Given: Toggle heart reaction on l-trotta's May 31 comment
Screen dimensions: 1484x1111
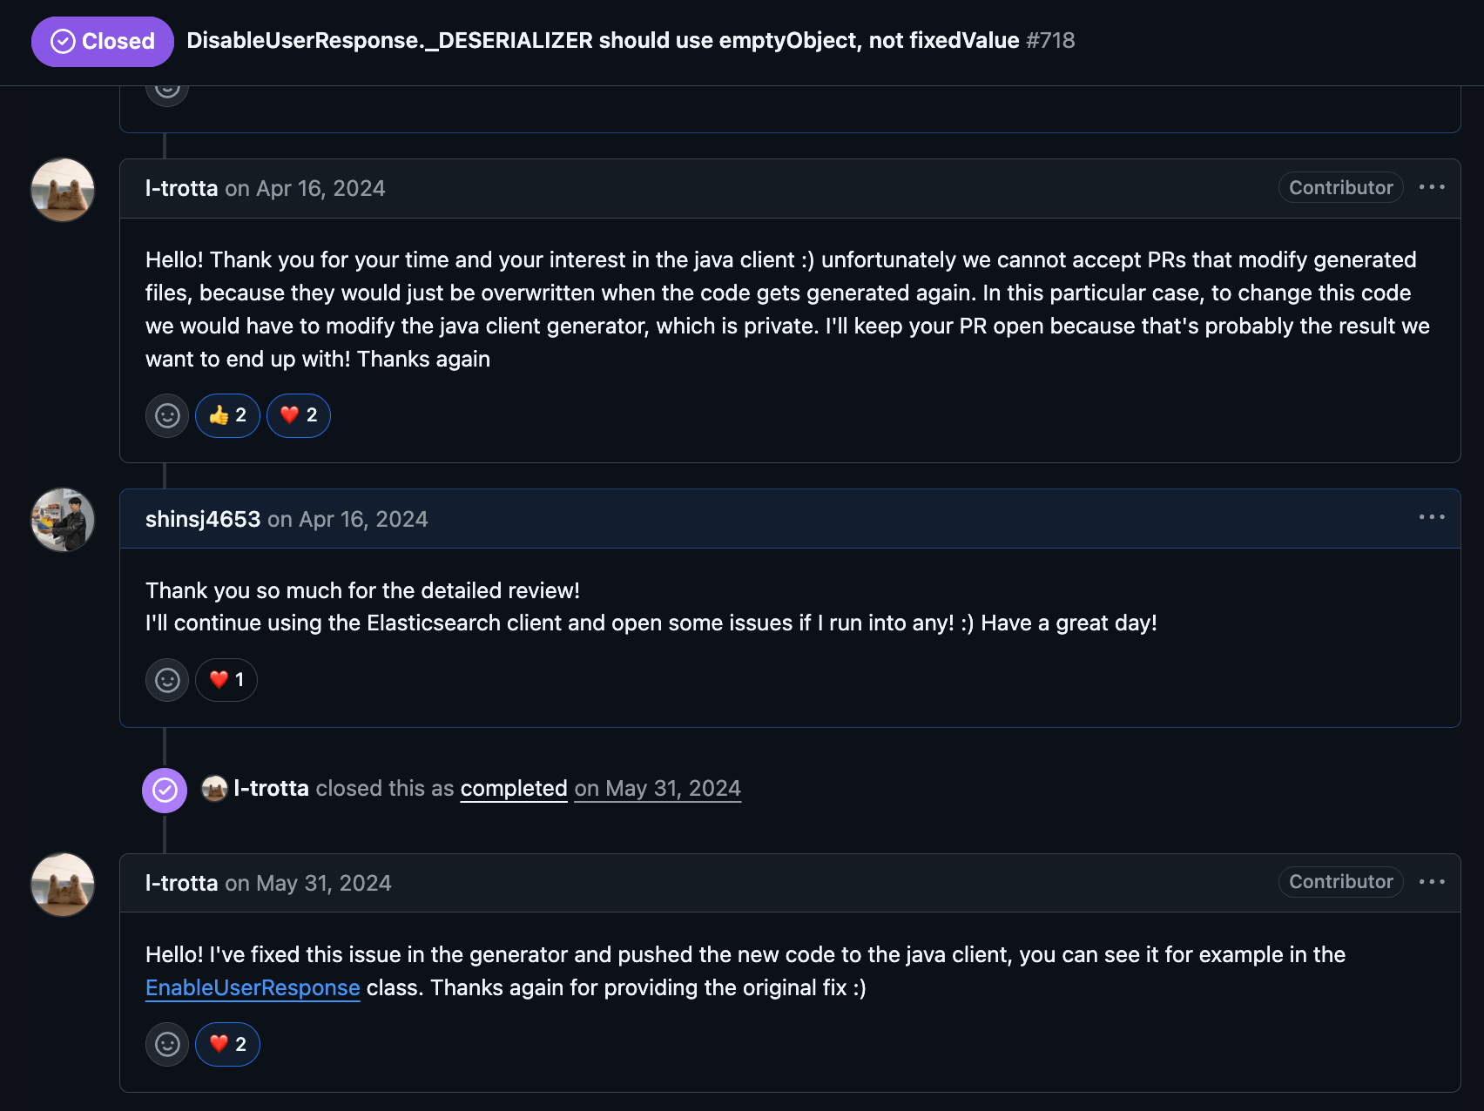Looking at the screenshot, I should (227, 1044).
